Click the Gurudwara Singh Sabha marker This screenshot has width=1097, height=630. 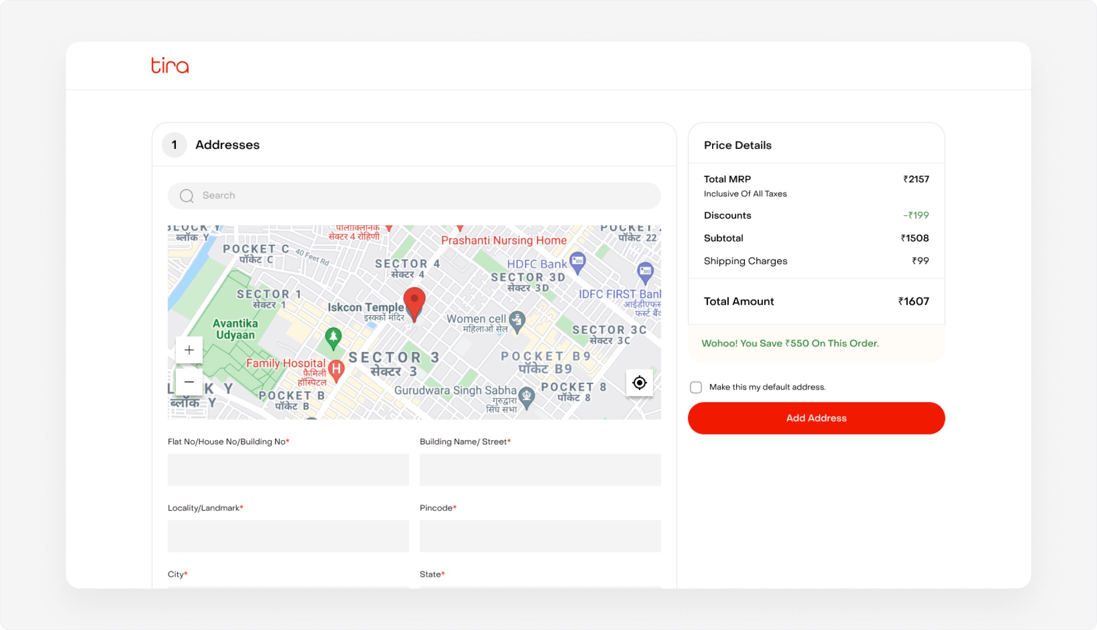[x=527, y=396]
